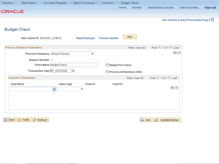
Task: Open the Process Monitor link
Action: [109, 38]
